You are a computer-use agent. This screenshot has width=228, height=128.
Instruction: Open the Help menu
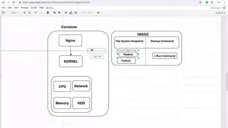click(41, 8)
